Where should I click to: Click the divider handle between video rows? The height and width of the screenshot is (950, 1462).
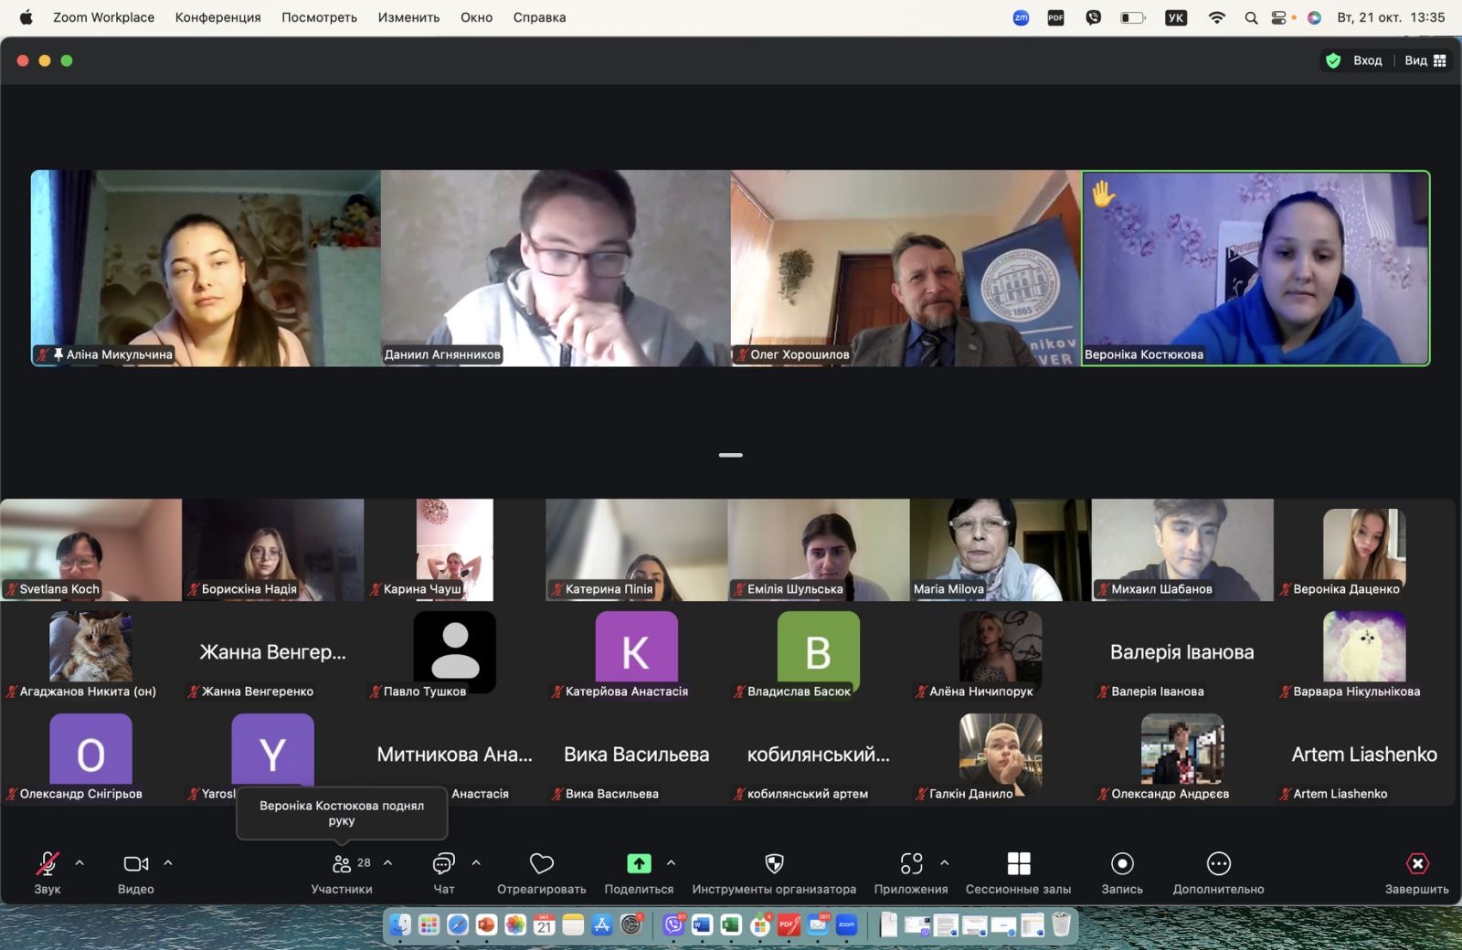730,455
